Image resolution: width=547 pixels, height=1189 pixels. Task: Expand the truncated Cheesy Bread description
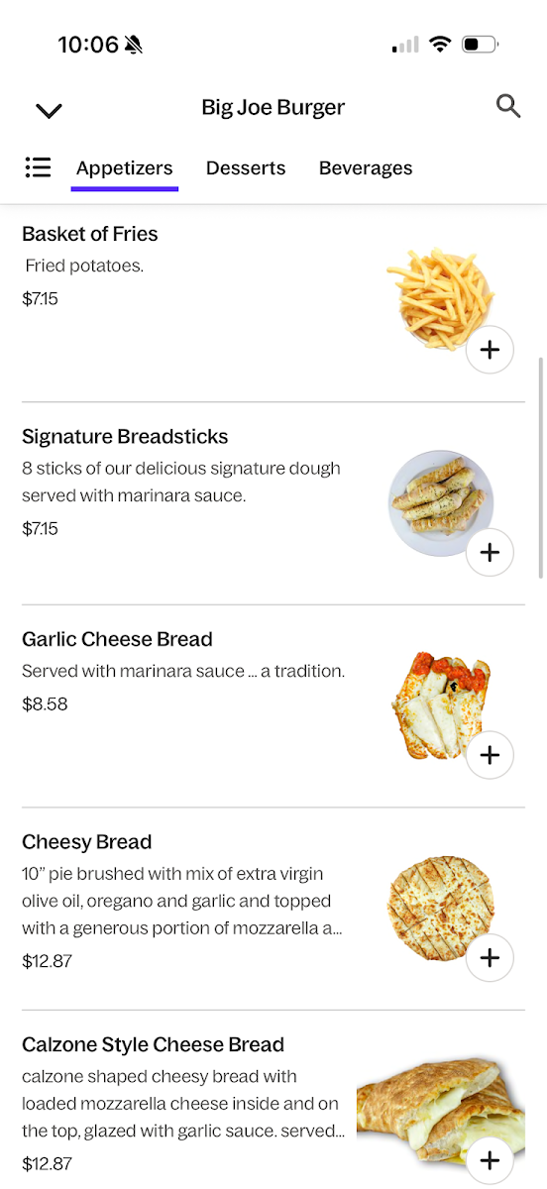pos(182,902)
